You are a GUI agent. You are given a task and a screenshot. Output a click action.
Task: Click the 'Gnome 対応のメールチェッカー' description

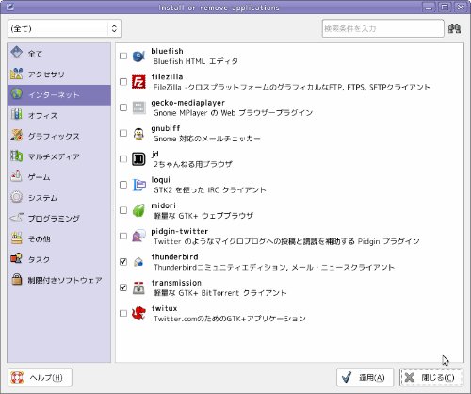pyautogui.click(x=206, y=139)
